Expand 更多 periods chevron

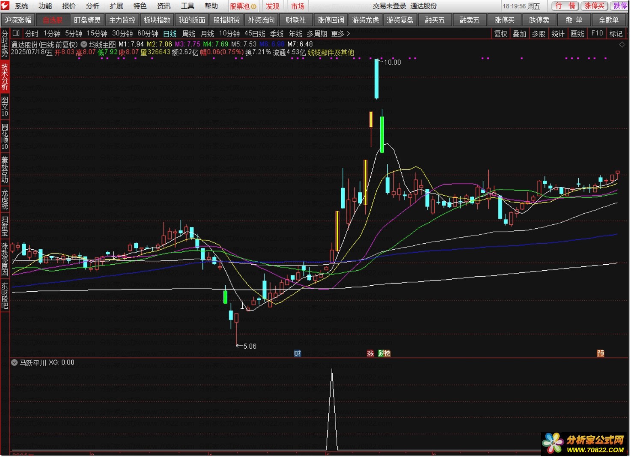[341, 33]
